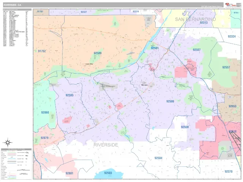Click the hatched airfield in ZIP 92518
The image size is (243, 182).
point(235,139)
